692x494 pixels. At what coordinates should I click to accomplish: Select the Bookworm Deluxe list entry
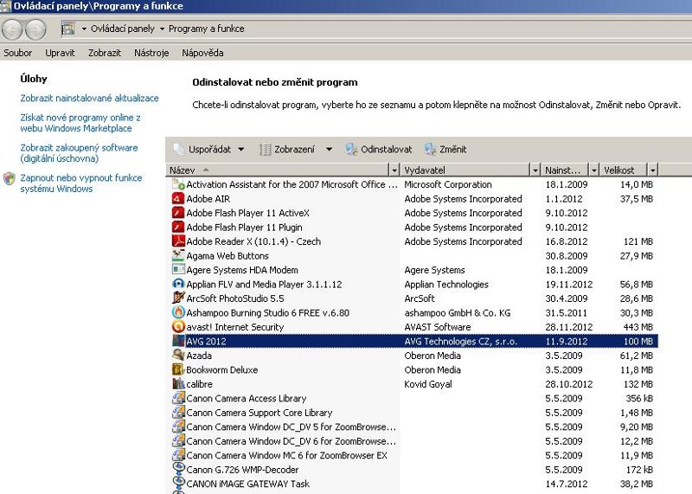point(221,370)
